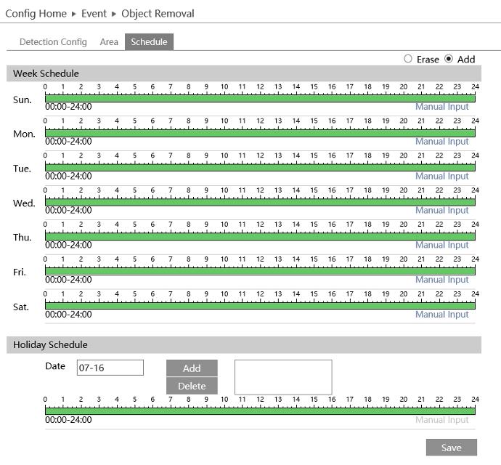Click the Save button
The image size is (501, 465).
coord(451,448)
